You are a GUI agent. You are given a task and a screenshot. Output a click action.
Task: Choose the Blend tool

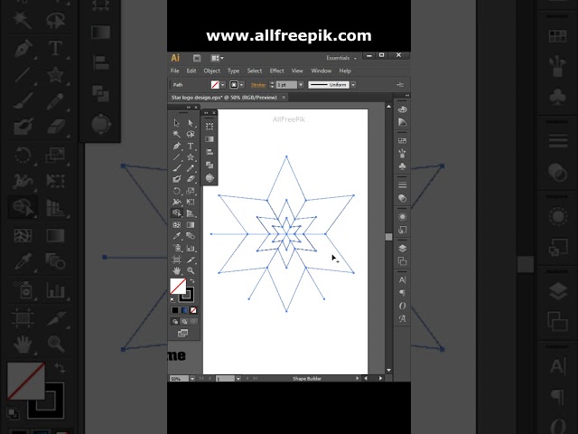191,236
